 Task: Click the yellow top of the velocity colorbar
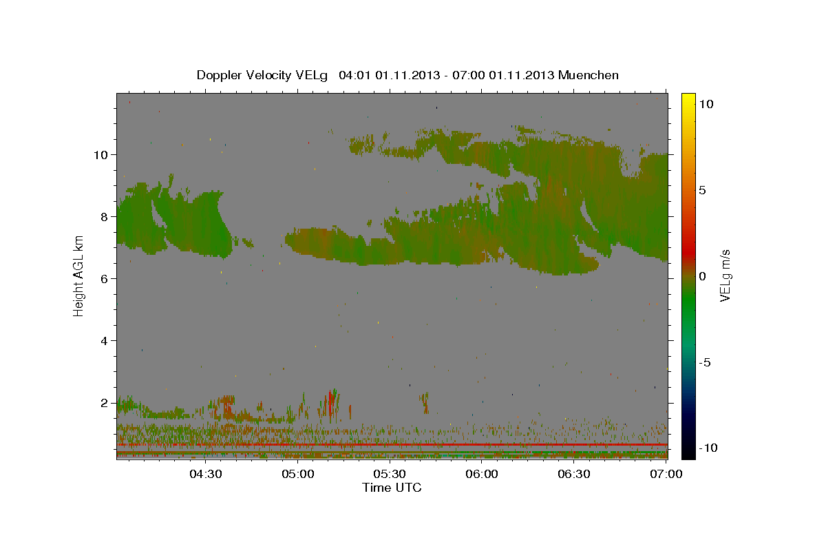click(x=688, y=98)
